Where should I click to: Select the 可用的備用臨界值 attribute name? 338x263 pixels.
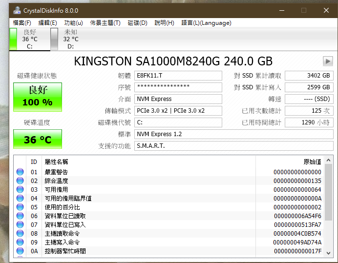pos(68,199)
